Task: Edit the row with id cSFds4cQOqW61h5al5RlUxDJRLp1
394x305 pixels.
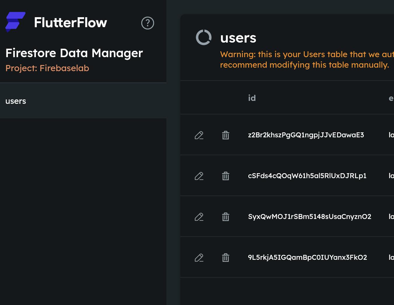Action: point(199,176)
